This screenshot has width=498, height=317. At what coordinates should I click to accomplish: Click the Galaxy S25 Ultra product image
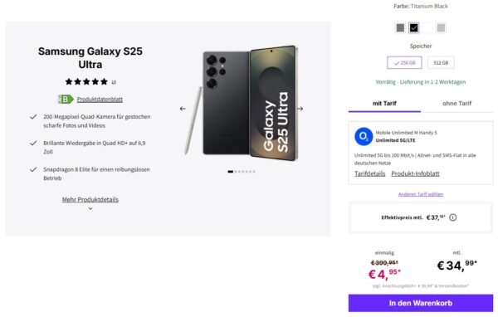(242, 103)
